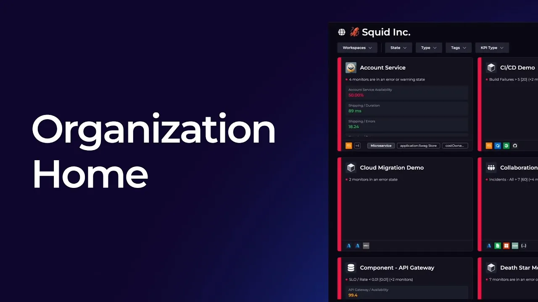Viewport: 538px width, 302px height.
Task: Click the ServiceNow 'now' icon
Action: pyautogui.click(x=515, y=246)
